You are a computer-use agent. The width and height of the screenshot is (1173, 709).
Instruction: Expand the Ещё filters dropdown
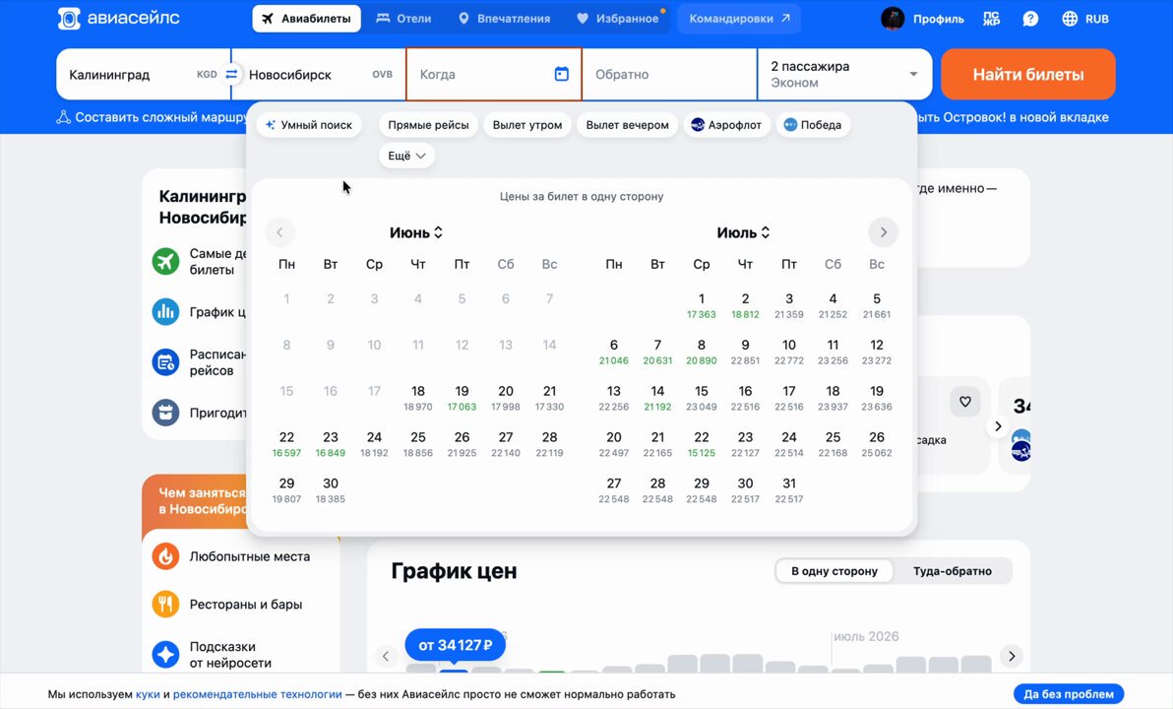pos(406,156)
